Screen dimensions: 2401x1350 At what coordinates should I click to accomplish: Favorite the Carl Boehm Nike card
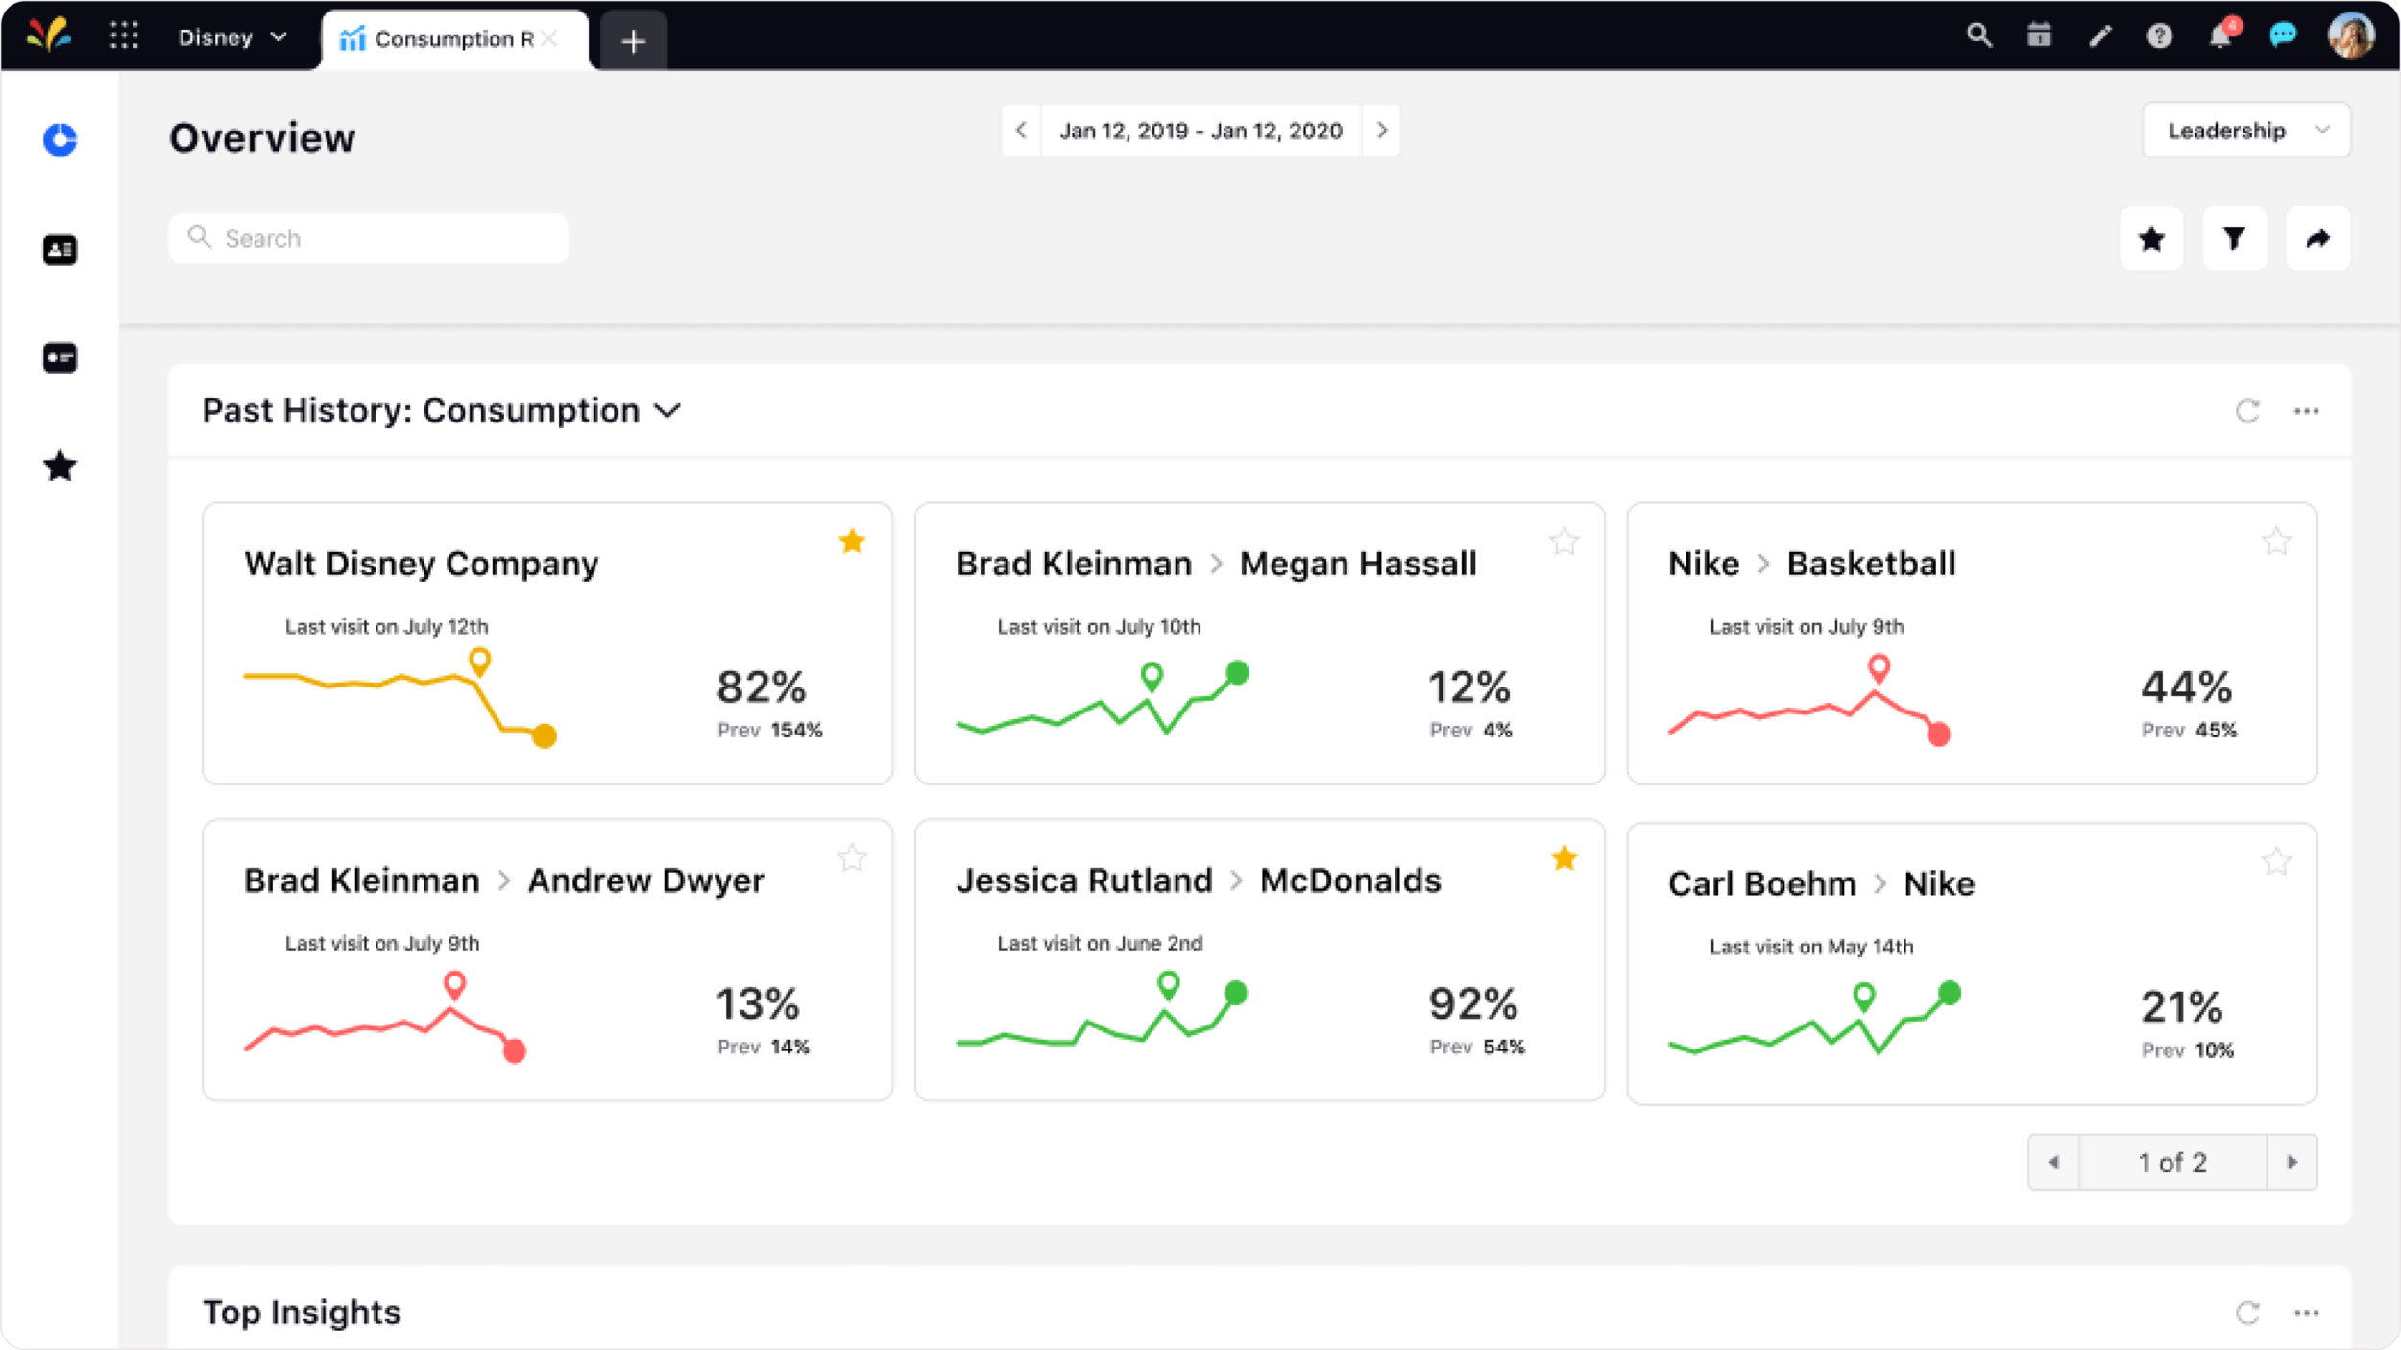[2276, 861]
